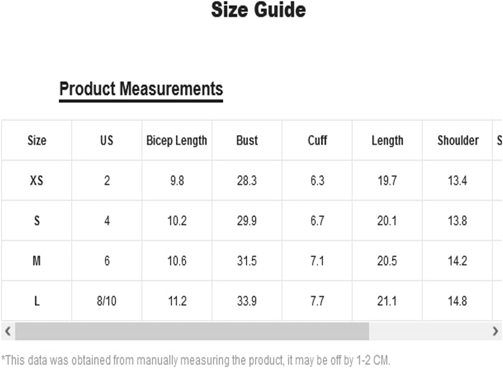
Task: Click the Length column header
Action: 387,140
